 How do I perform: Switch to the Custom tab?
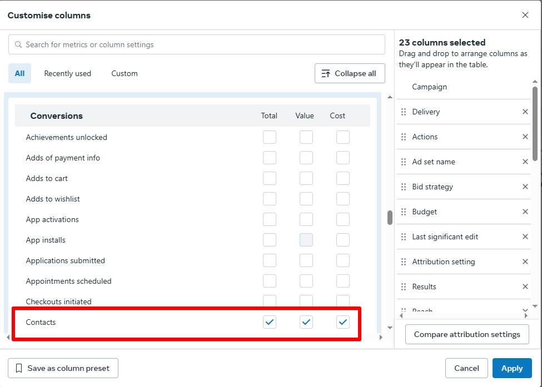pyautogui.click(x=125, y=73)
